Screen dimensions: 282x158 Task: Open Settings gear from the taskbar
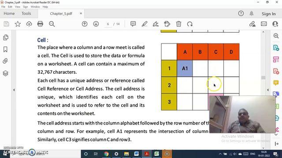coord(116,154)
